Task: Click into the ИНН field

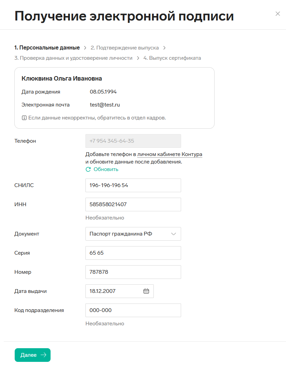Action: tap(133, 204)
